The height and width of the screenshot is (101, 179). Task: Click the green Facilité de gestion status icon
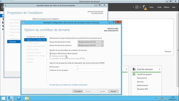[x=134, y=74]
